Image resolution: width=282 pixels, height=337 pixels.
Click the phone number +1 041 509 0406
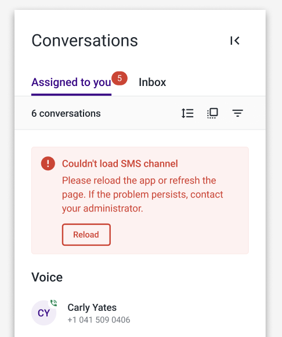tap(99, 320)
